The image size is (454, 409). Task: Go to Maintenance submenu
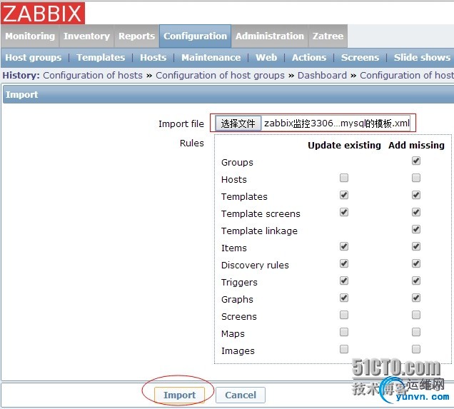tap(211, 58)
